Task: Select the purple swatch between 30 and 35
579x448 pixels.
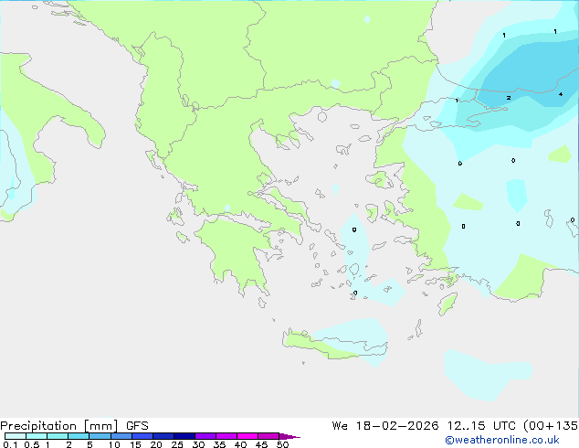Action: 205,436
